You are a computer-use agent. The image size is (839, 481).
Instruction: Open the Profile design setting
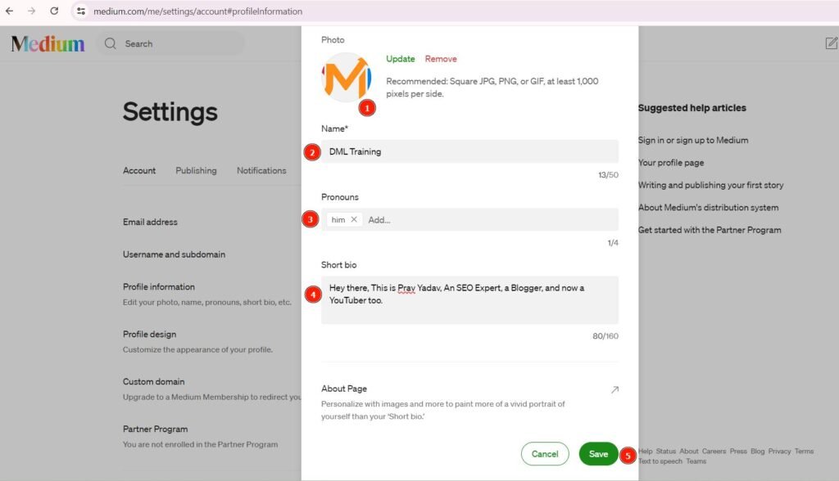(x=149, y=334)
